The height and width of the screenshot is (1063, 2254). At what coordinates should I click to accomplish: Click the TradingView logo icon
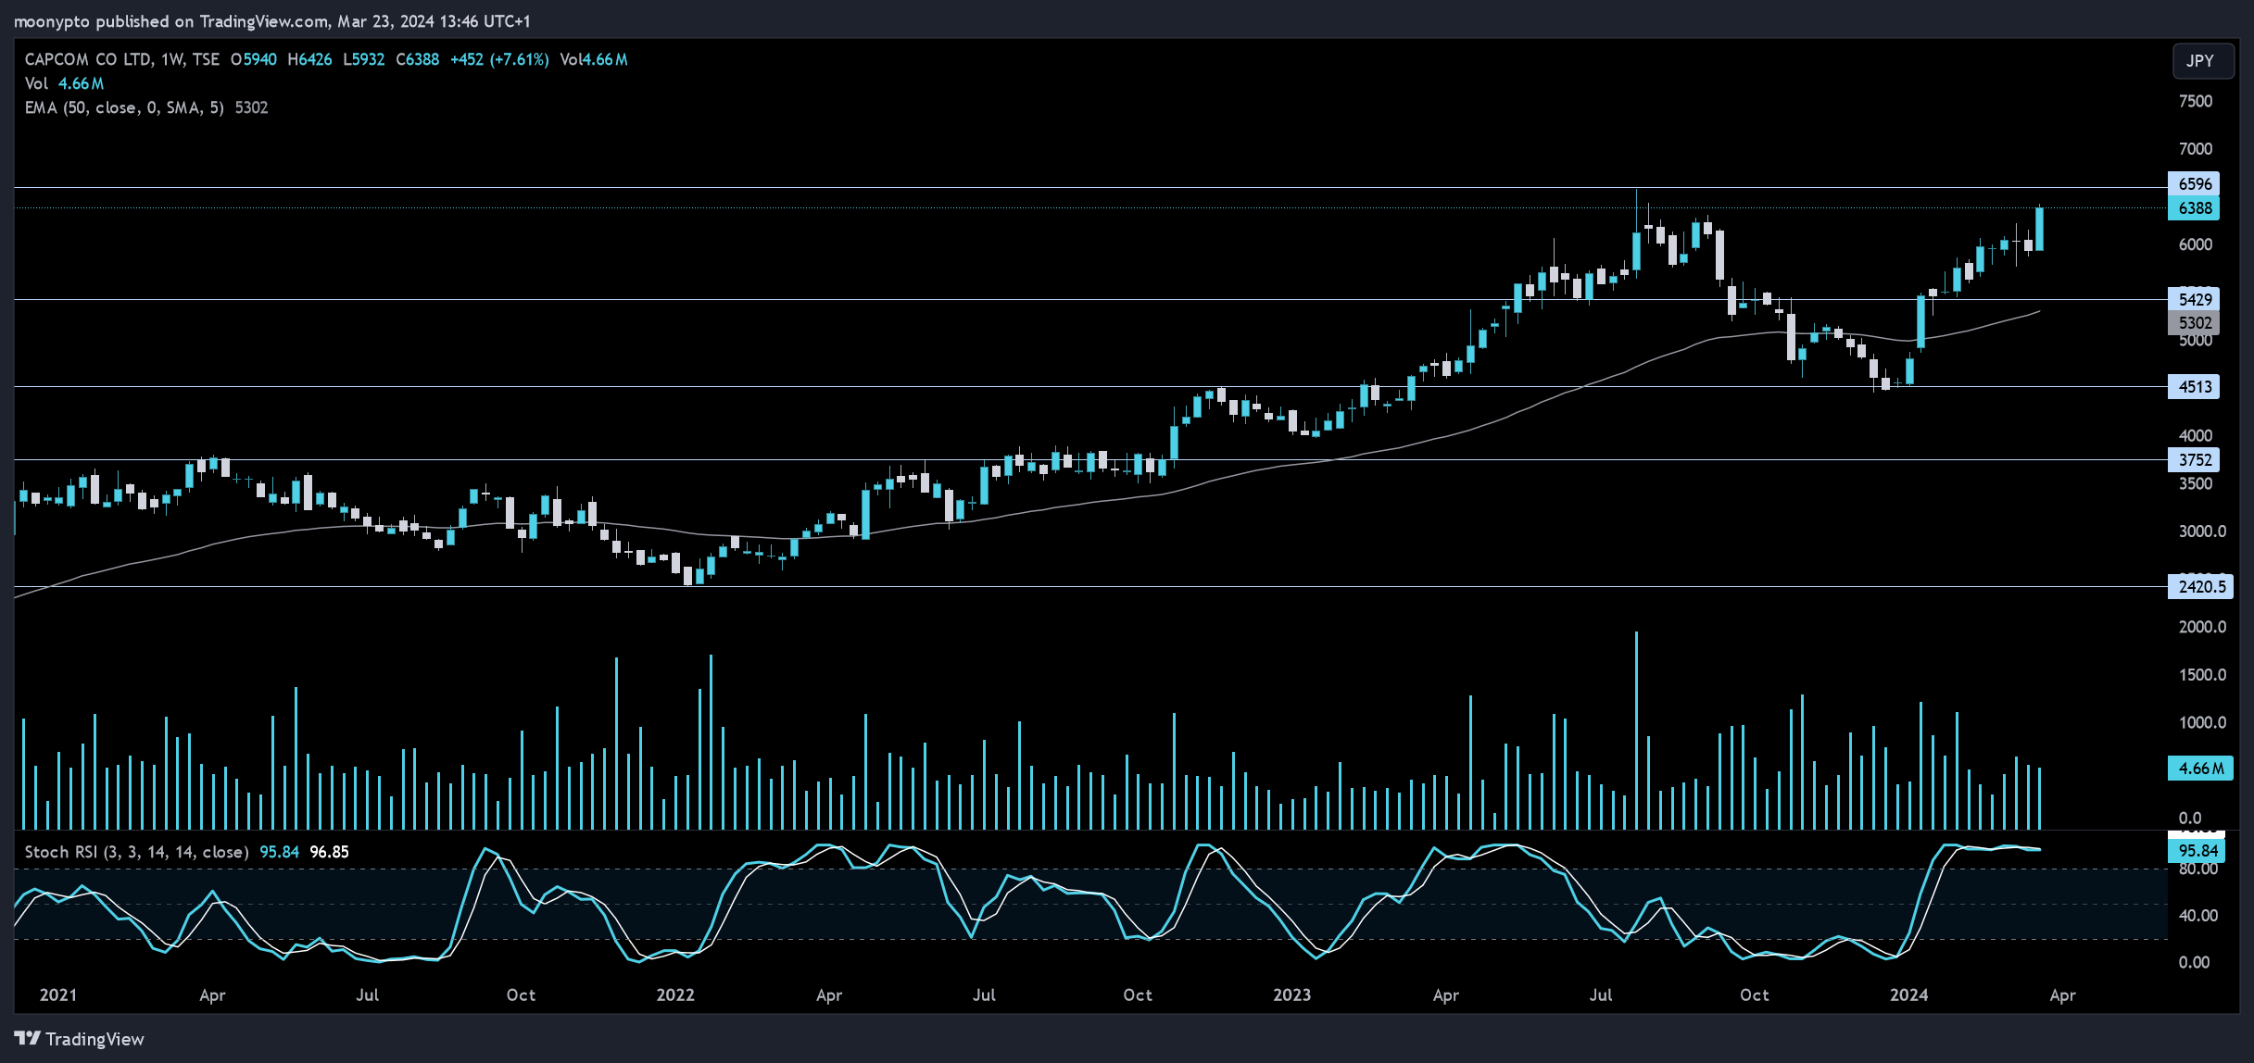coord(27,1038)
